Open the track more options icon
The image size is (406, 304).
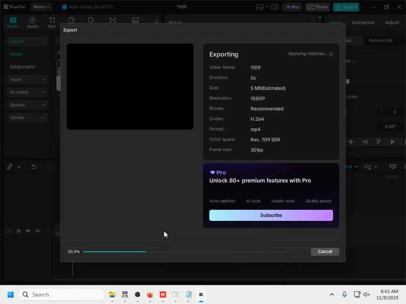point(47,231)
